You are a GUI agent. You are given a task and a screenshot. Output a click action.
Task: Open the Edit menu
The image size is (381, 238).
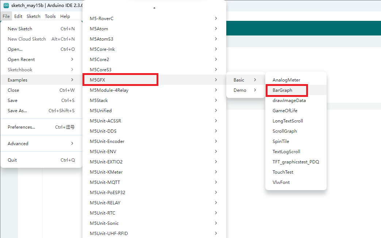coord(18,16)
